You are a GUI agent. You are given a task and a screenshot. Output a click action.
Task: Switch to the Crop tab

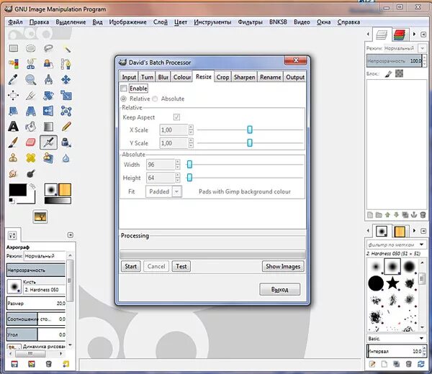click(x=222, y=77)
